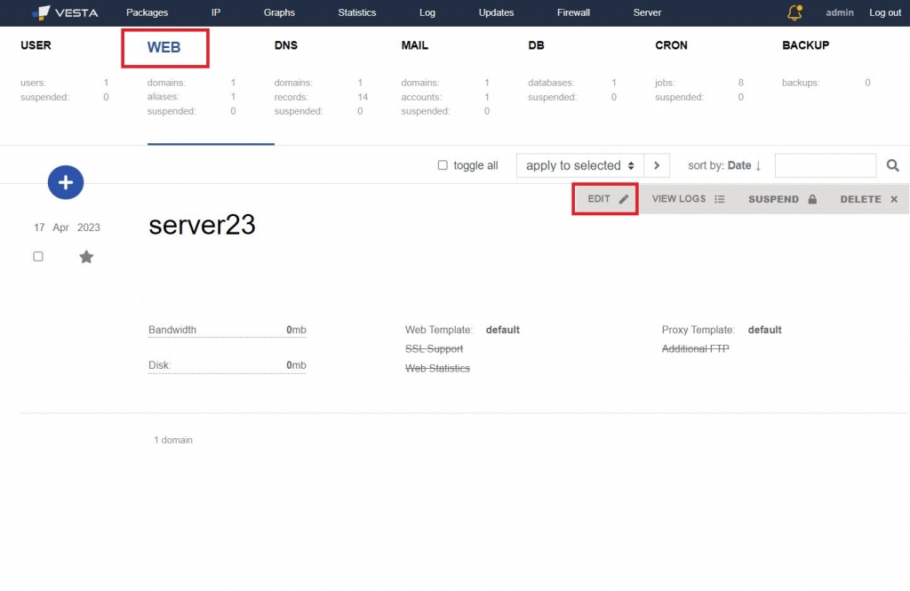Screen dimensions: 910x591
Task: Select the server23 domain checkbox
Action: (38, 256)
